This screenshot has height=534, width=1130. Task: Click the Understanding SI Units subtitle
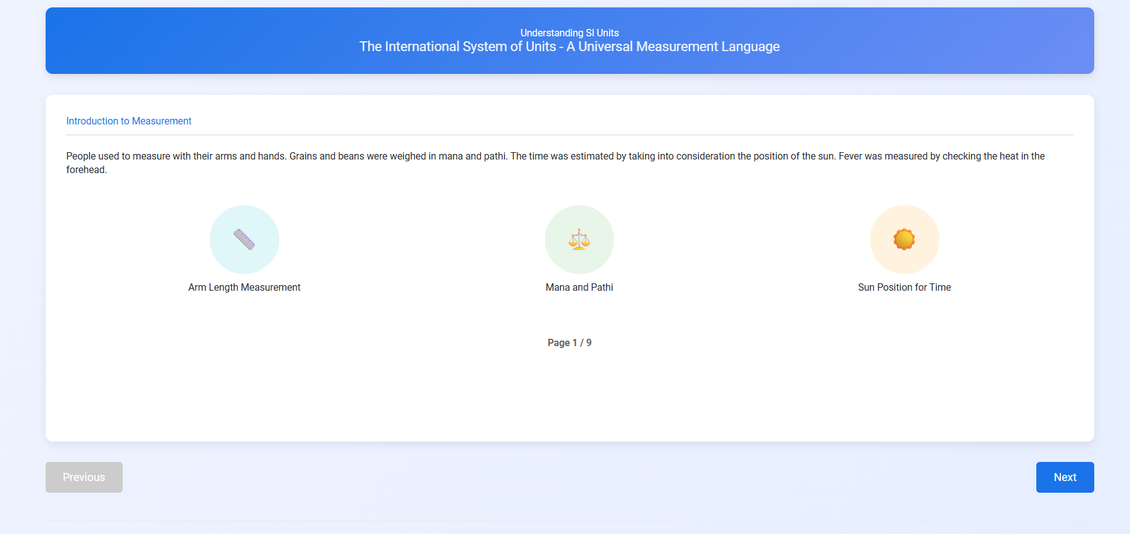coord(569,33)
